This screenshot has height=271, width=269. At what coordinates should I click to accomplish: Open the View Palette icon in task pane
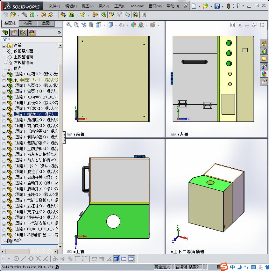(x=264, y=66)
